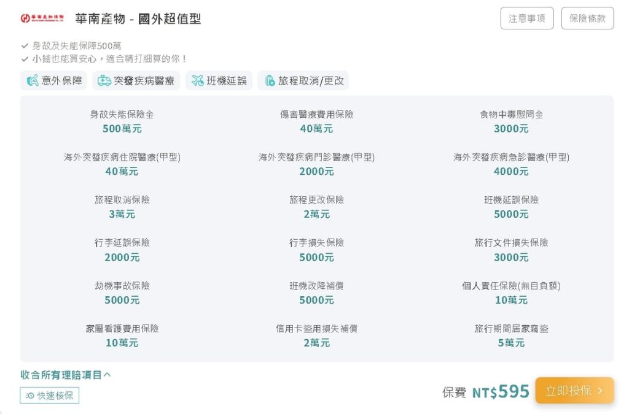The image size is (629, 414).
Task: Click the 保費 label
Action: tap(454, 393)
